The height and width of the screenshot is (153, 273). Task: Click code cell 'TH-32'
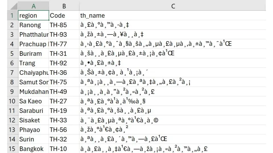(x=64, y=139)
